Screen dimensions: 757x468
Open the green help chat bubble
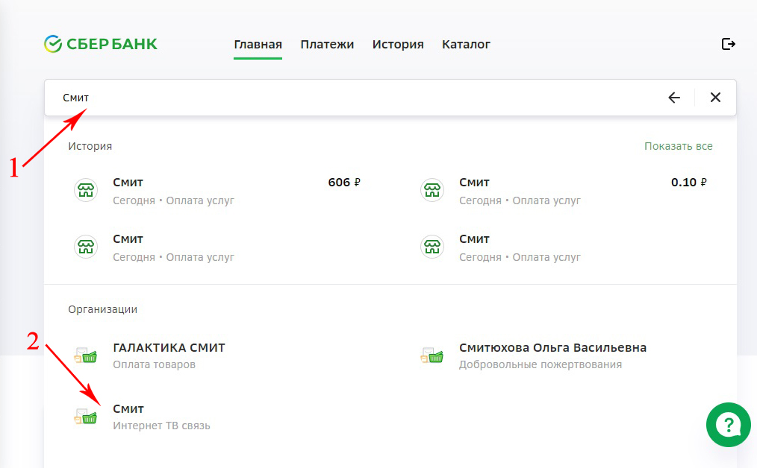pos(727,426)
